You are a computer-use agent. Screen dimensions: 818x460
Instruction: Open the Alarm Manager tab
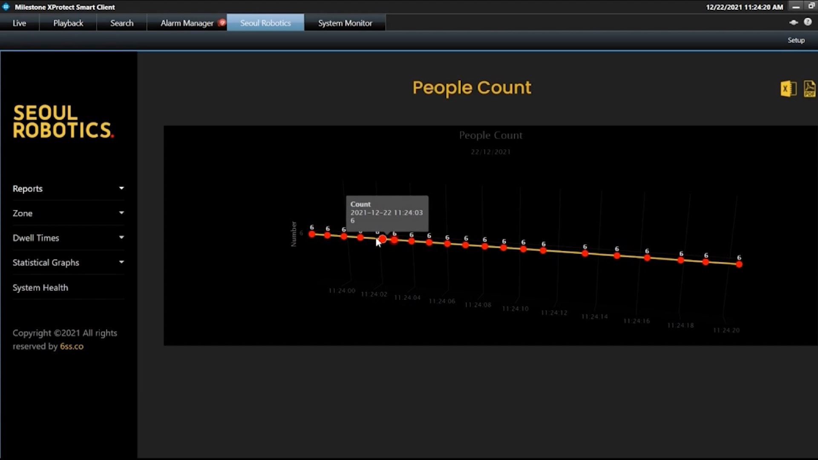click(187, 23)
